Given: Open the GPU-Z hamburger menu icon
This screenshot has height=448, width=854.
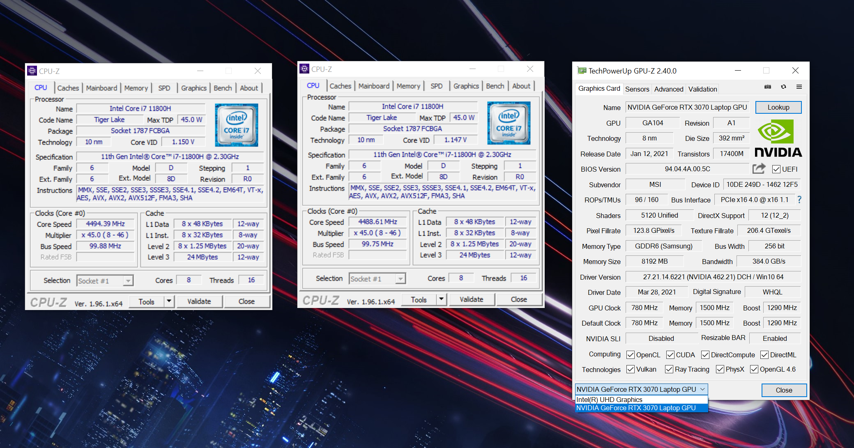Looking at the screenshot, I should coord(799,87).
